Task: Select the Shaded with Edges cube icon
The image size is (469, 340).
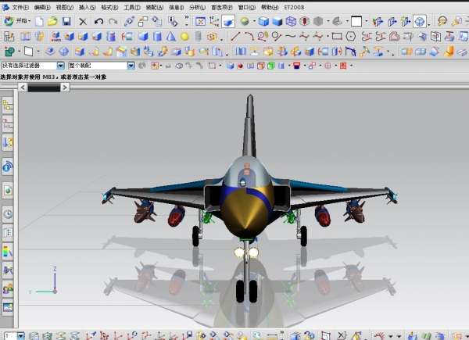Action: pos(263,21)
